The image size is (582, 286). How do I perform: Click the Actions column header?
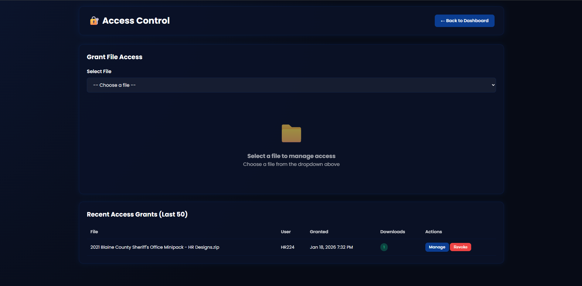coord(433,232)
